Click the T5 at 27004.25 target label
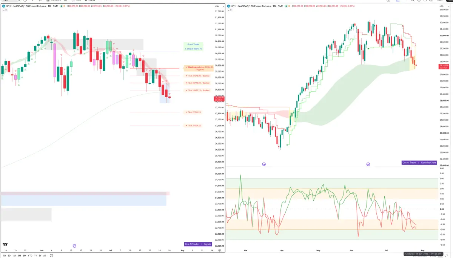Image resolution: width=453 pixels, height=258 pixels. (x=193, y=126)
